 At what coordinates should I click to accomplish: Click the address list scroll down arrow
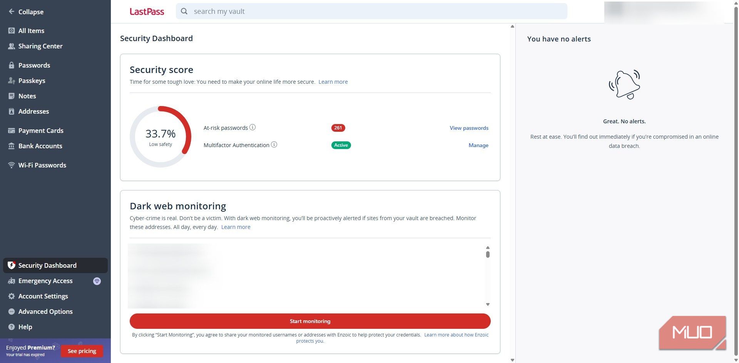[488, 304]
